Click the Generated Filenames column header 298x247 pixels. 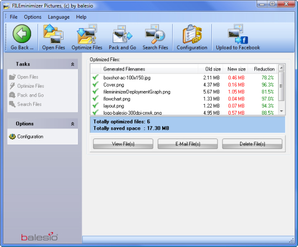pos(150,69)
